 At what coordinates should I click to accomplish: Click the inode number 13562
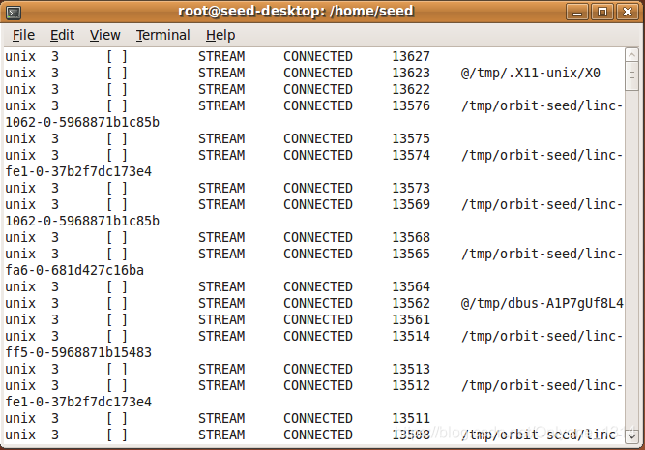point(411,304)
